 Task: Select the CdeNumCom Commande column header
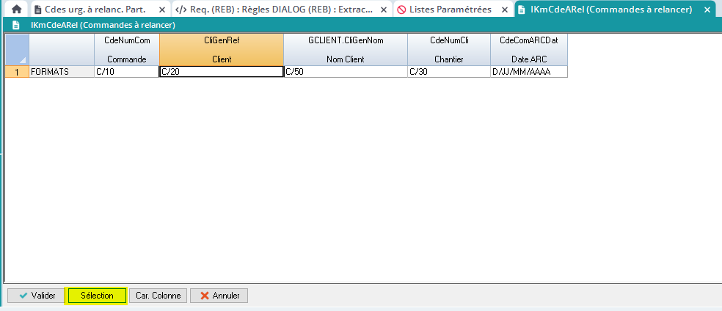pos(127,50)
